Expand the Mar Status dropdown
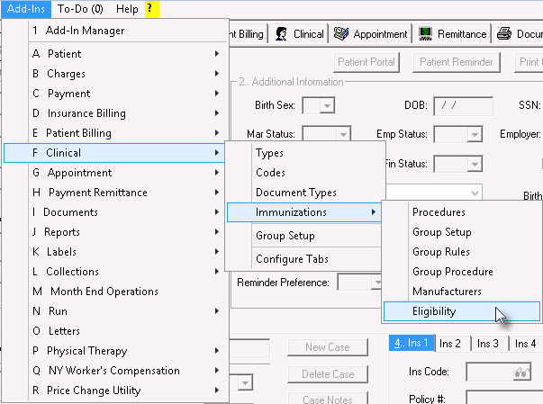Screen dimensions: 543x404 343,134
